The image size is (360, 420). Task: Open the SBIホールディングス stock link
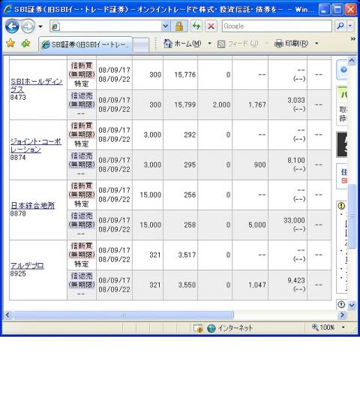[x=36, y=86]
